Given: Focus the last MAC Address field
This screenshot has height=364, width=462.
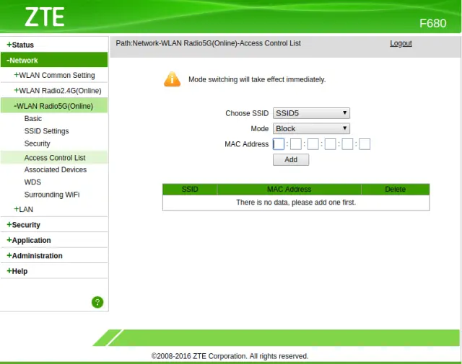Looking at the screenshot, I should pyautogui.click(x=365, y=144).
